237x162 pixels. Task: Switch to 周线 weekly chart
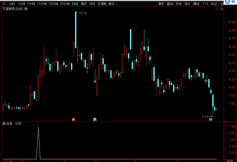pyautogui.click(x=83, y=4)
